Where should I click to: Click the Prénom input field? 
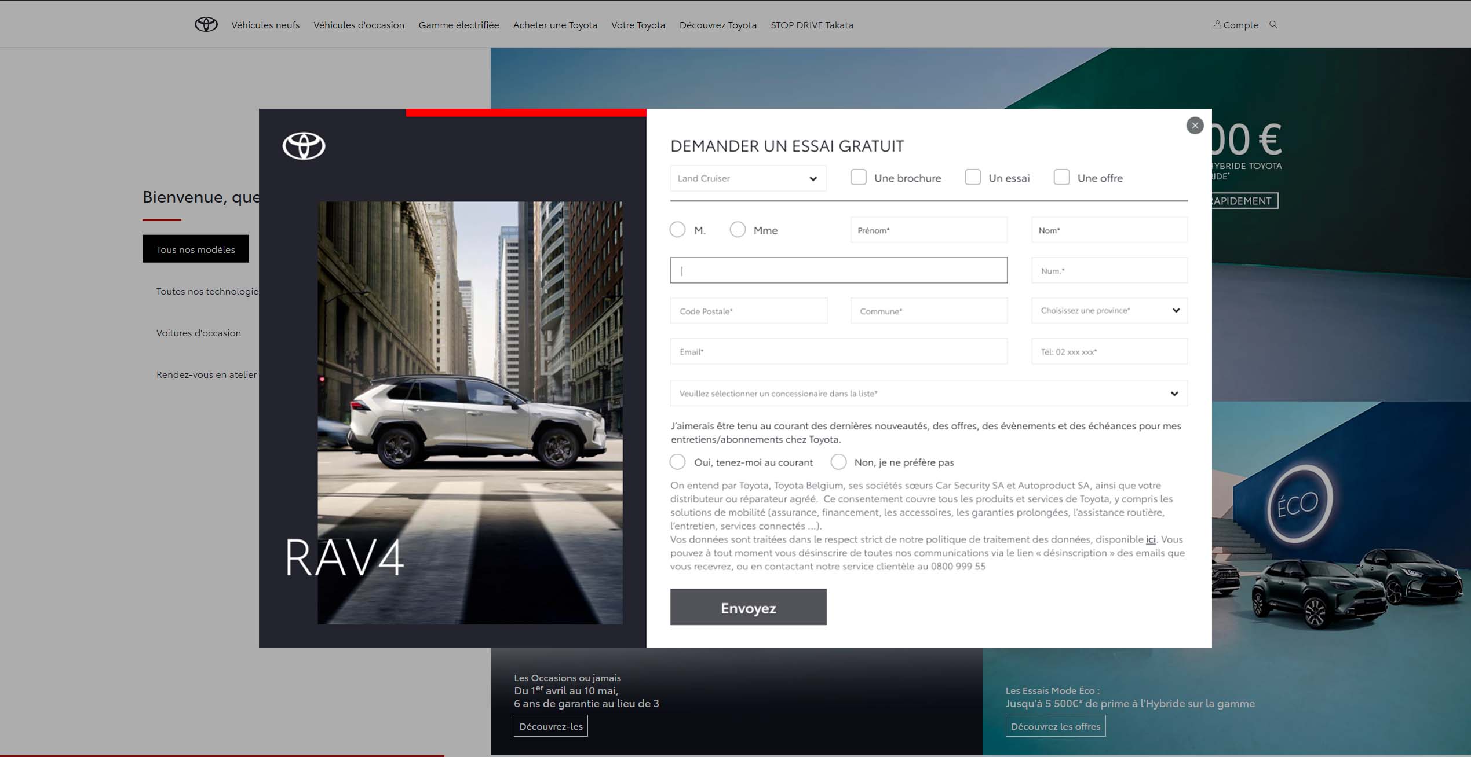coord(929,230)
